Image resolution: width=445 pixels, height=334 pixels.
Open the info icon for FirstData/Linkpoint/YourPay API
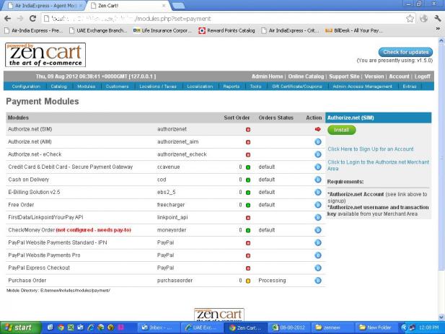(x=318, y=217)
